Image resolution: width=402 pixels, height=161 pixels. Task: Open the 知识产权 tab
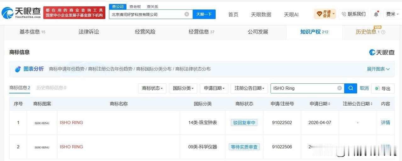tap(314, 32)
